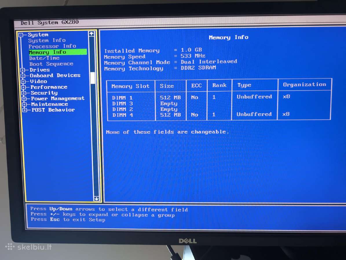This screenshot has height=260, width=346.
Task: Expand the Video group
Action: [x=23, y=82]
